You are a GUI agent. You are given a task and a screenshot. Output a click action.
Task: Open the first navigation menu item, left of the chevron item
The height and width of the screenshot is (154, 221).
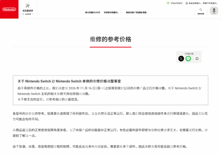click(x=92, y=12)
